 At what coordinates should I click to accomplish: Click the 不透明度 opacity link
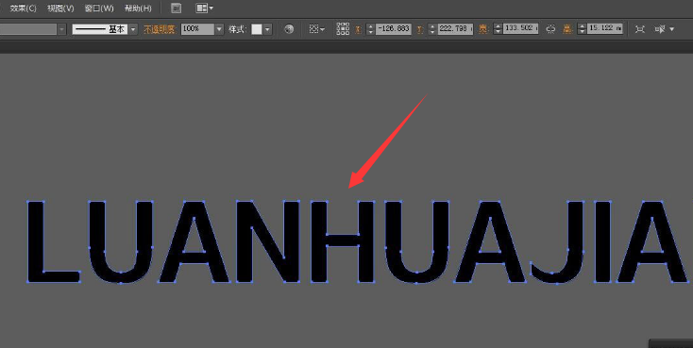point(160,29)
